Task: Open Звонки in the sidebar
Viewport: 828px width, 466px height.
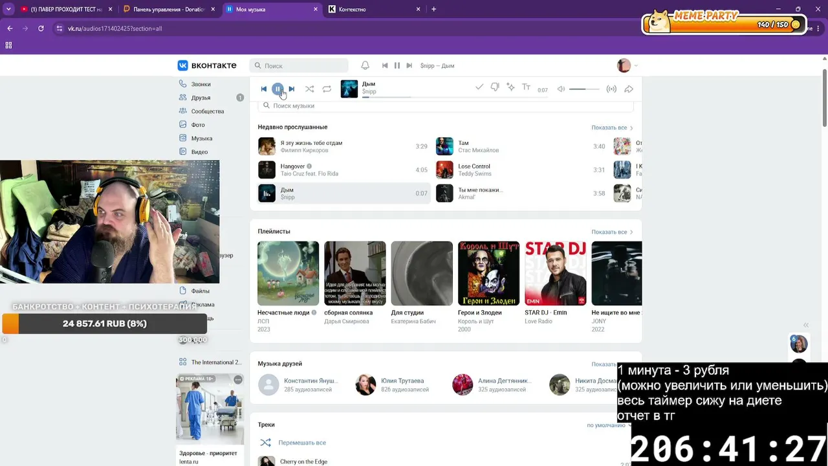Action: point(201,84)
